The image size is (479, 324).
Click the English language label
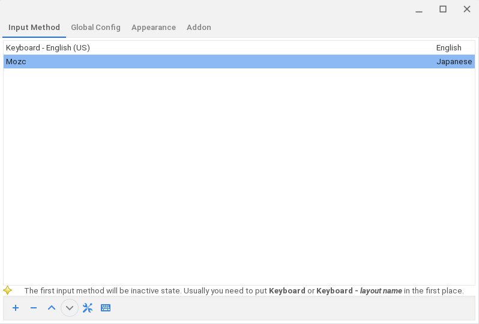pyautogui.click(x=449, y=48)
